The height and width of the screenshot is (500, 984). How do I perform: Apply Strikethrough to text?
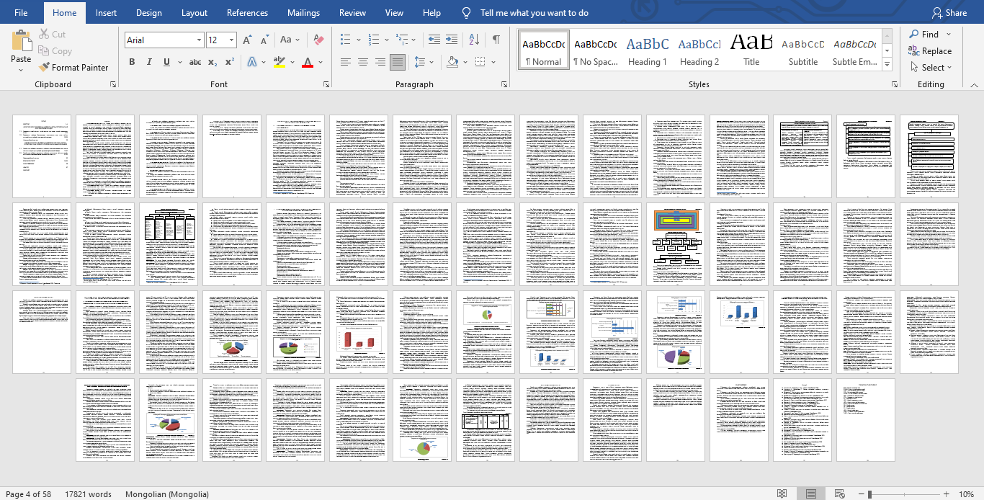tap(194, 63)
